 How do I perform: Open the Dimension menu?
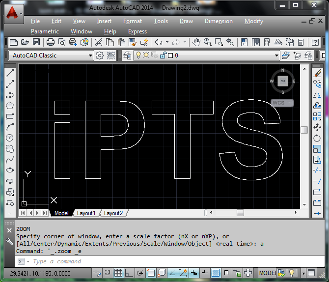[219, 21]
